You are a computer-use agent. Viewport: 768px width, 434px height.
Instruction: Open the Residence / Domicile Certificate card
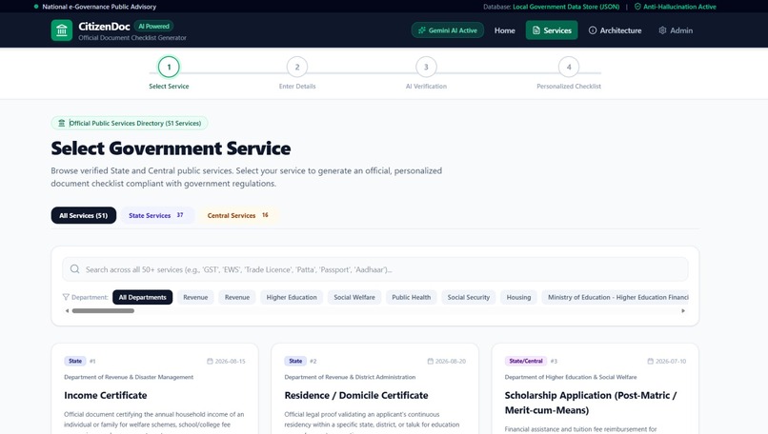pos(375,388)
